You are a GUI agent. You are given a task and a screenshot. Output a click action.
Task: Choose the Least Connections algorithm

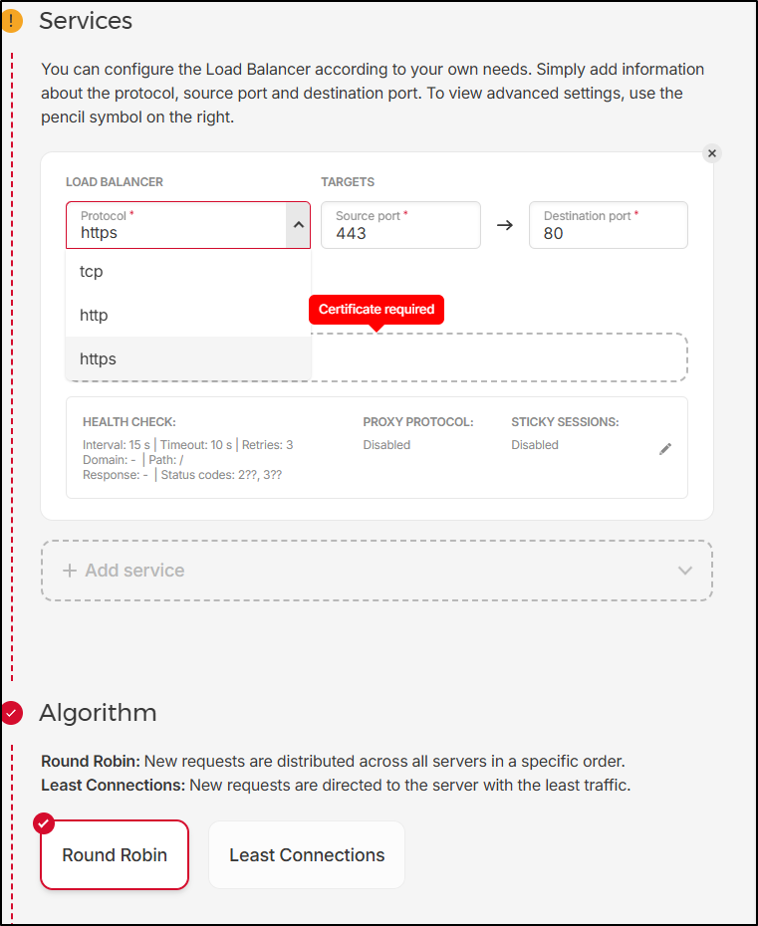tap(307, 855)
